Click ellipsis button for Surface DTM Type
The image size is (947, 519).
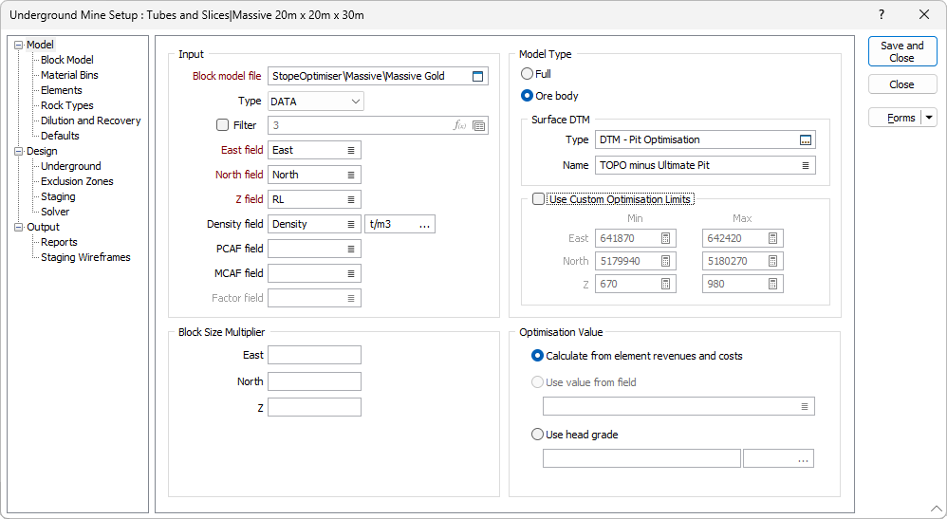(805, 140)
